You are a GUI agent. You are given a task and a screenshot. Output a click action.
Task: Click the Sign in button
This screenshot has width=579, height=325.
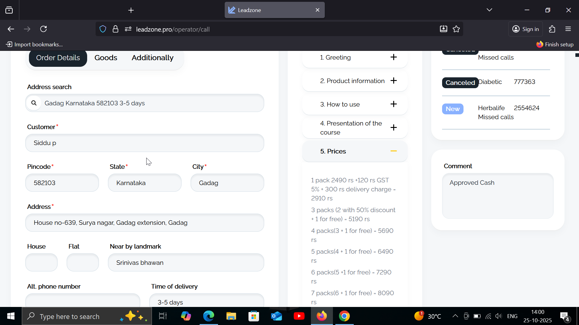526,29
